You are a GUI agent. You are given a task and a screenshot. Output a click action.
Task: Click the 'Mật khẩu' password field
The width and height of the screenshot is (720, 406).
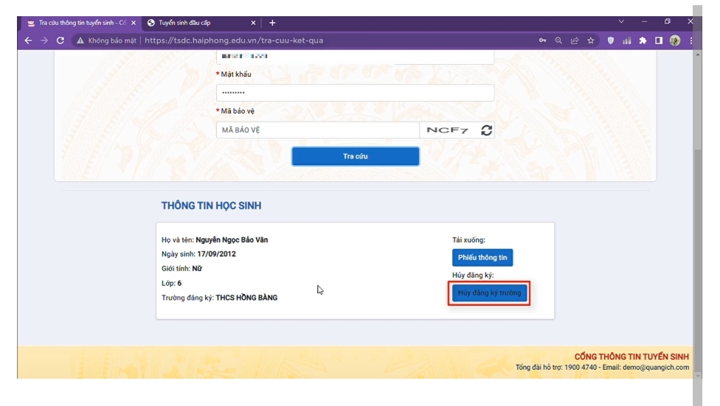(354, 93)
